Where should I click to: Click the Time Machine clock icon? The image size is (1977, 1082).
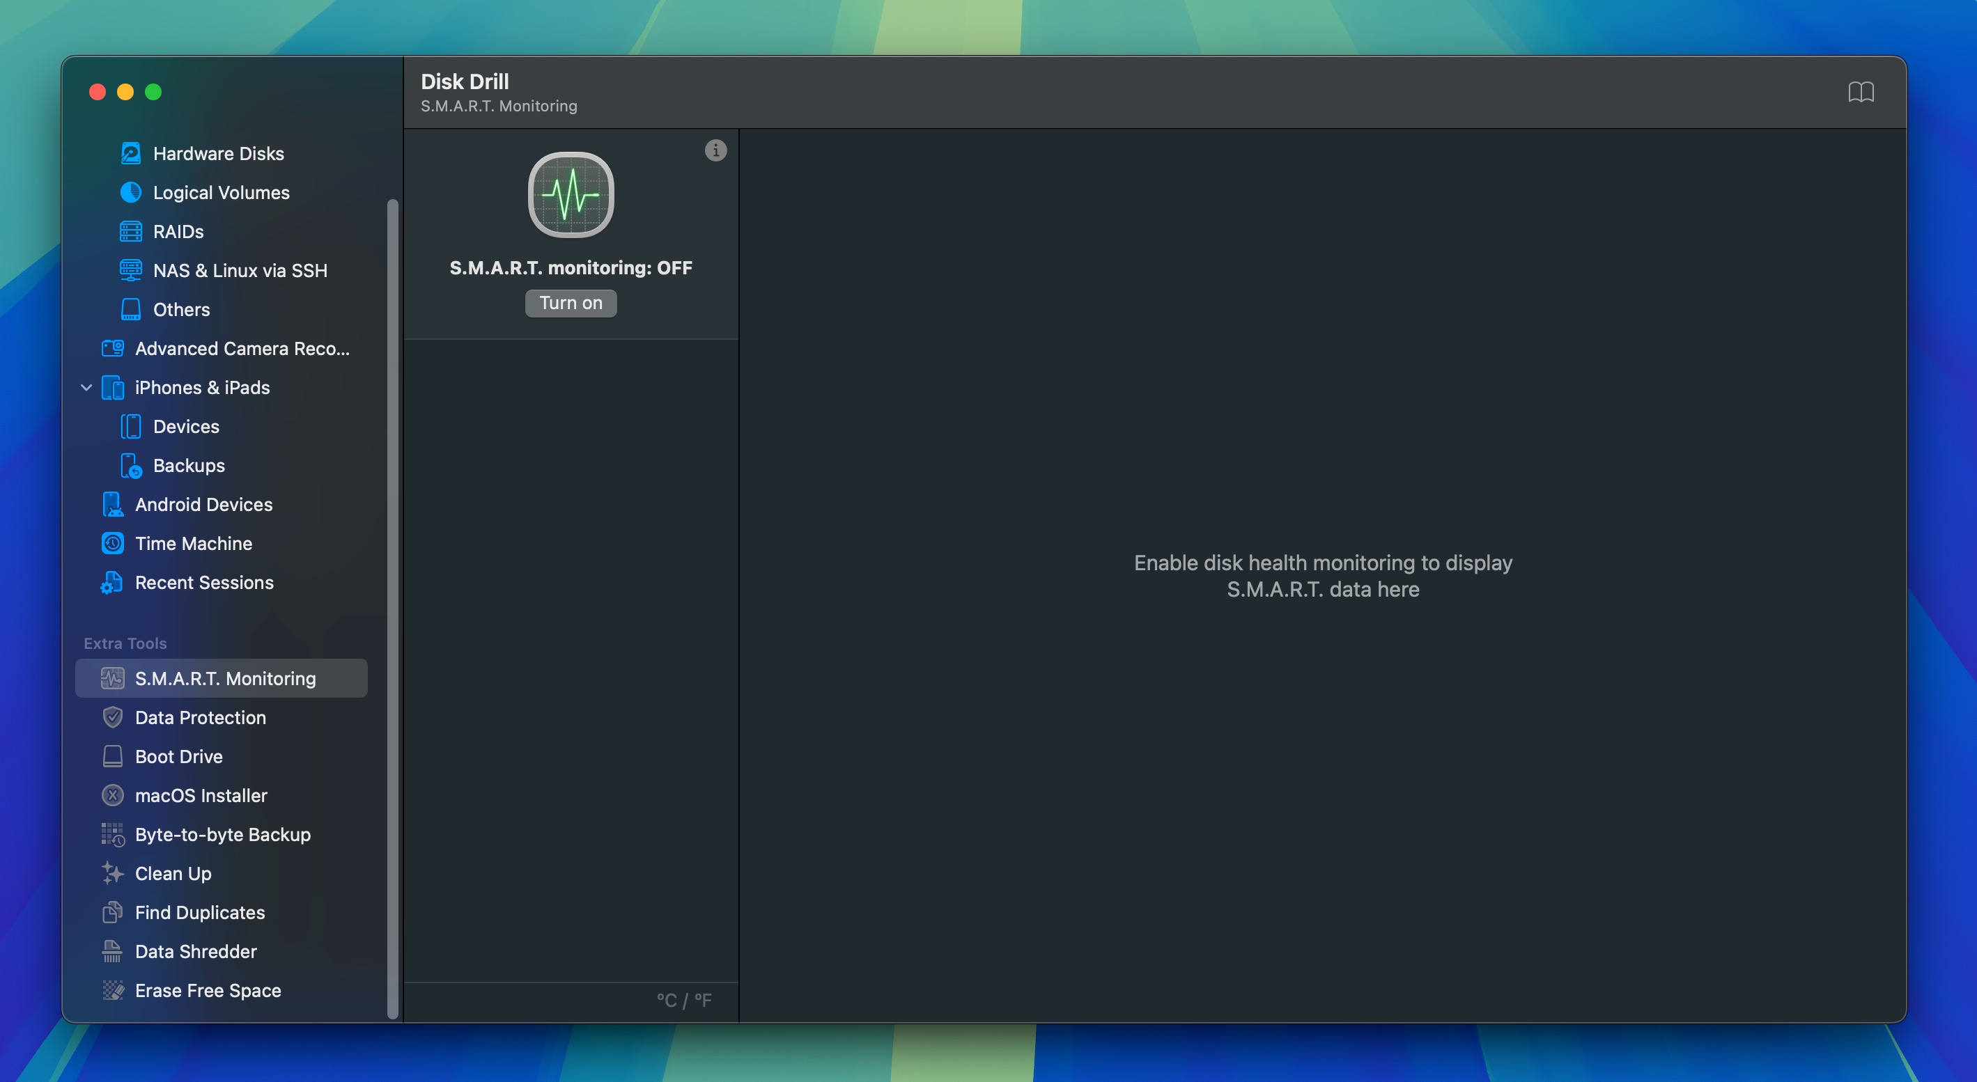pos(113,544)
